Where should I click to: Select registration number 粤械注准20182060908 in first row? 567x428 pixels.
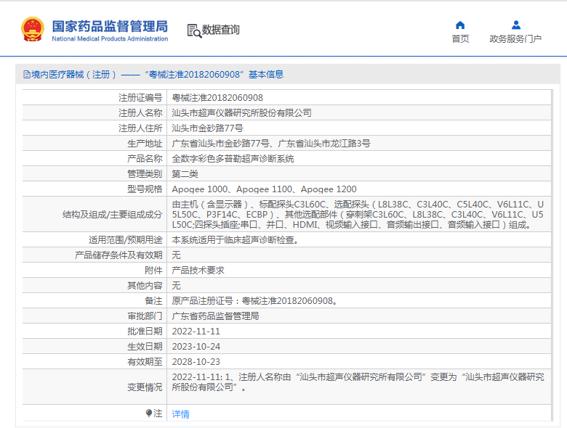(217, 97)
